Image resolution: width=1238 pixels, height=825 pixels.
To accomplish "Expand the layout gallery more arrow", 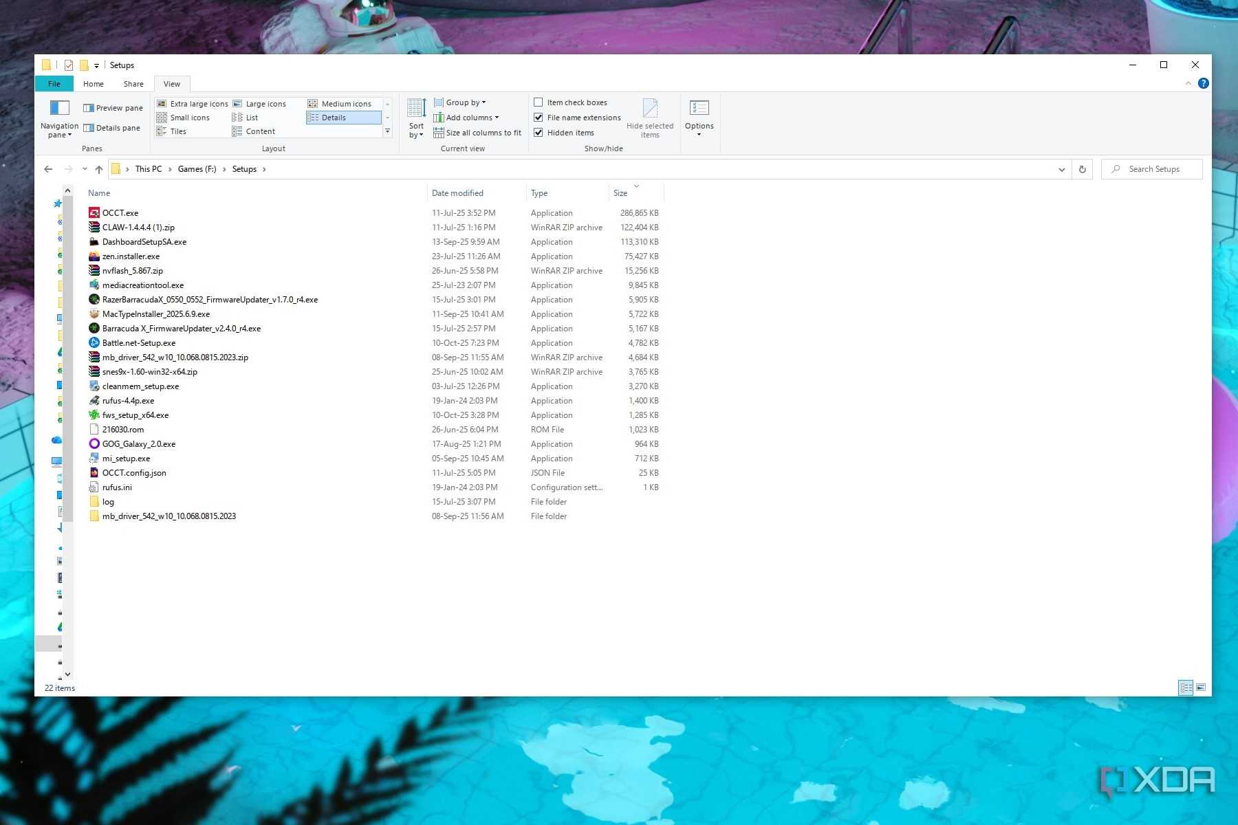I will click(x=387, y=131).
